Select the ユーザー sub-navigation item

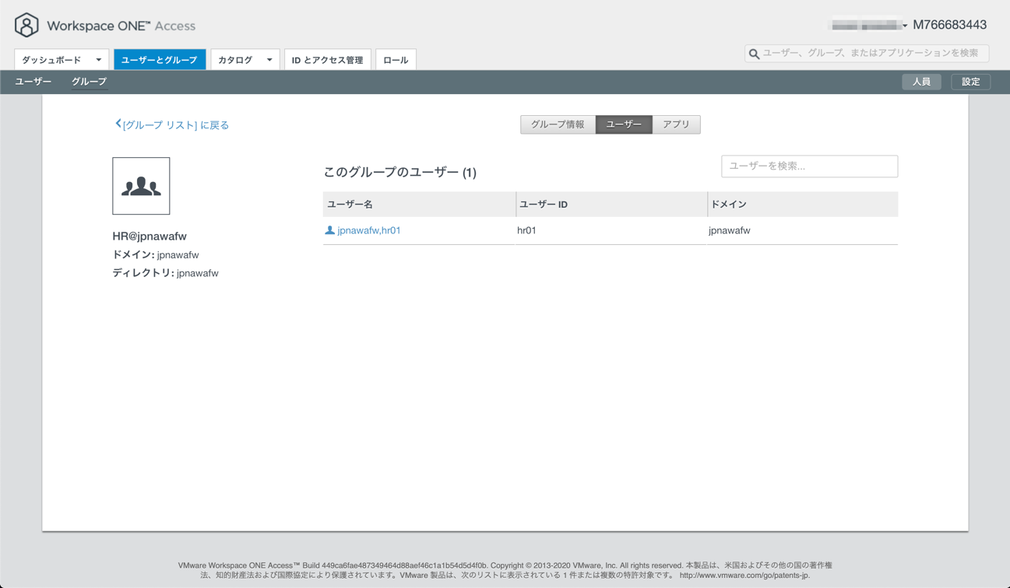pyautogui.click(x=33, y=82)
